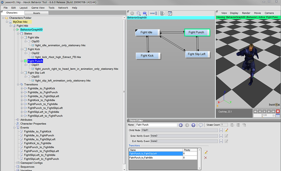This screenshot has height=171, width=281.
Task: Expand FightSlipLeft_to_FightPunch transition node
Action: pyautogui.click(x=22, y=116)
